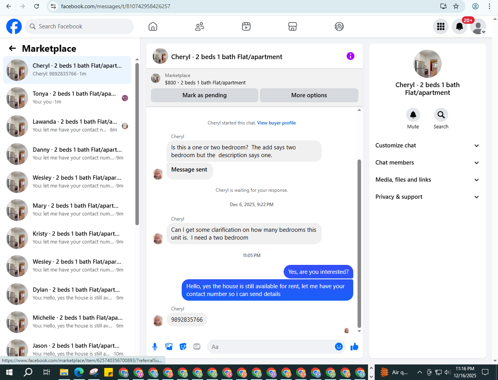Open the Reels video icon

point(246,26)
